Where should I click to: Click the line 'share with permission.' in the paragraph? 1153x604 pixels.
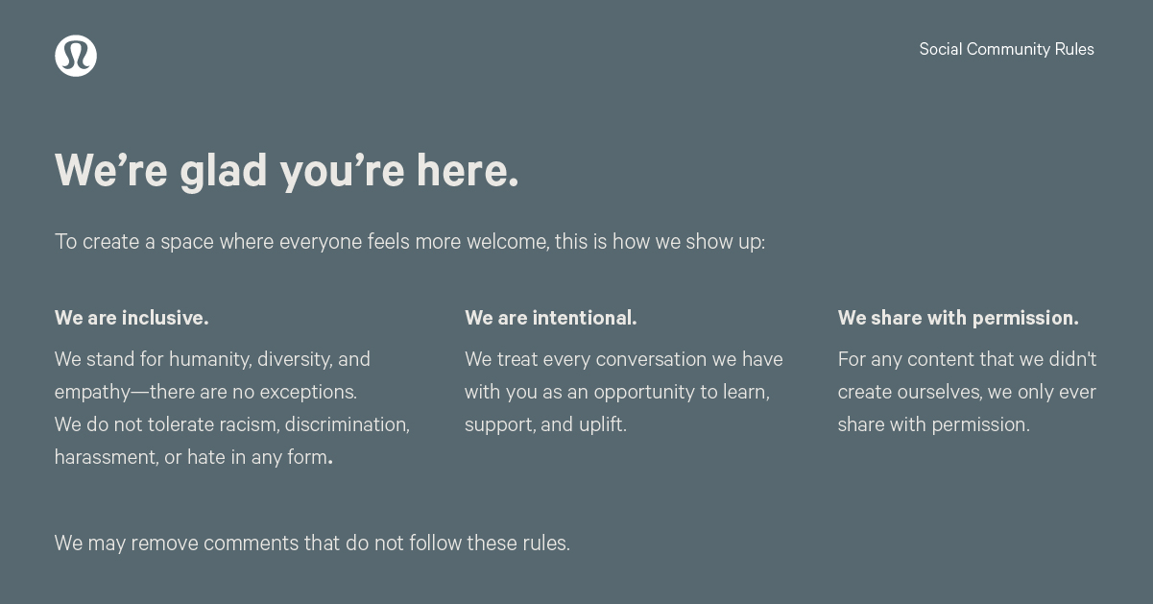[933, 424]
